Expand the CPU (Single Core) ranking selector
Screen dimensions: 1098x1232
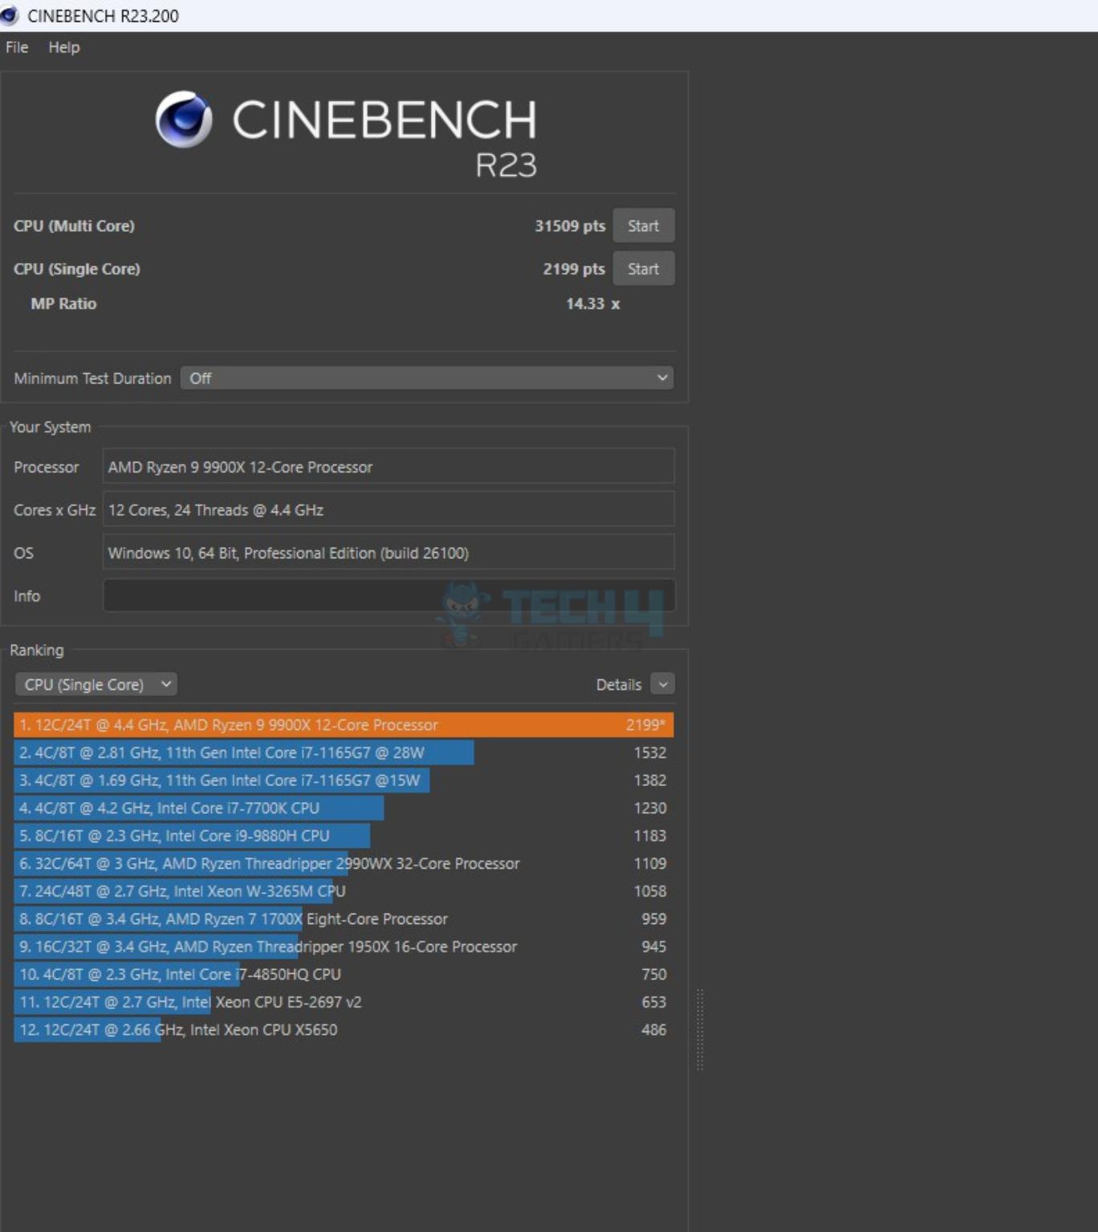click(96, 685)
